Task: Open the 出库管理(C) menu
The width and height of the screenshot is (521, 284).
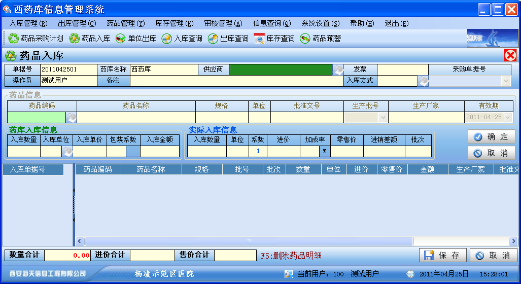Action: [x=77, y=23]
